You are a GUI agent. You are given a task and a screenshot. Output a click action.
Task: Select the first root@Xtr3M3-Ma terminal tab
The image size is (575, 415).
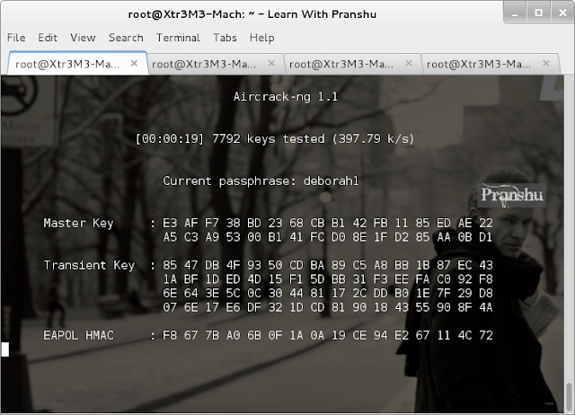pos(77,64)
